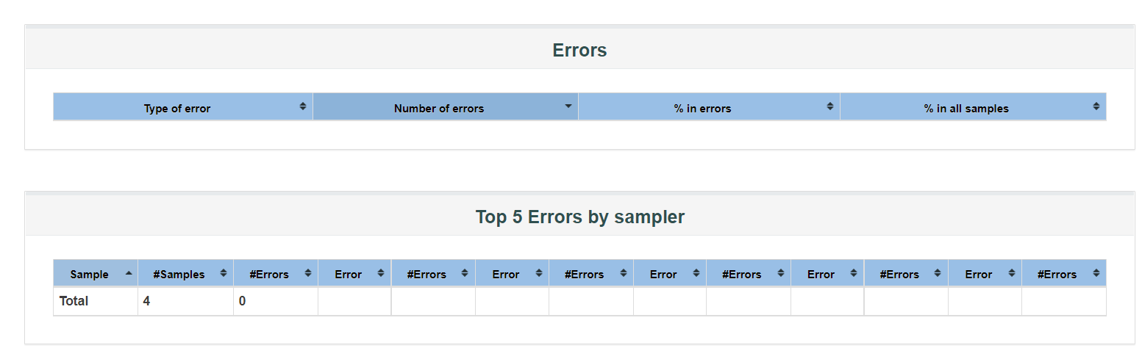Image resolution: width=1142 pixels, height=348 pixels.
Task: Click the sort icon in the first #Errors column
Action: (307, 273)
